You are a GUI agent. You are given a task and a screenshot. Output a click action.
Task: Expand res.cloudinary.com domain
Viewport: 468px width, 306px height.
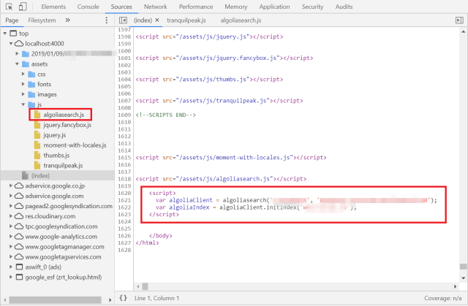tap(11, 216)
